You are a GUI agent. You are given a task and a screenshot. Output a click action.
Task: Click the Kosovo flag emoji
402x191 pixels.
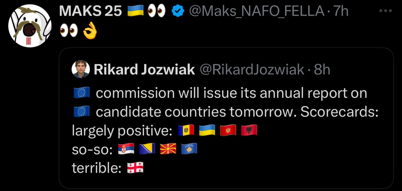189,149
